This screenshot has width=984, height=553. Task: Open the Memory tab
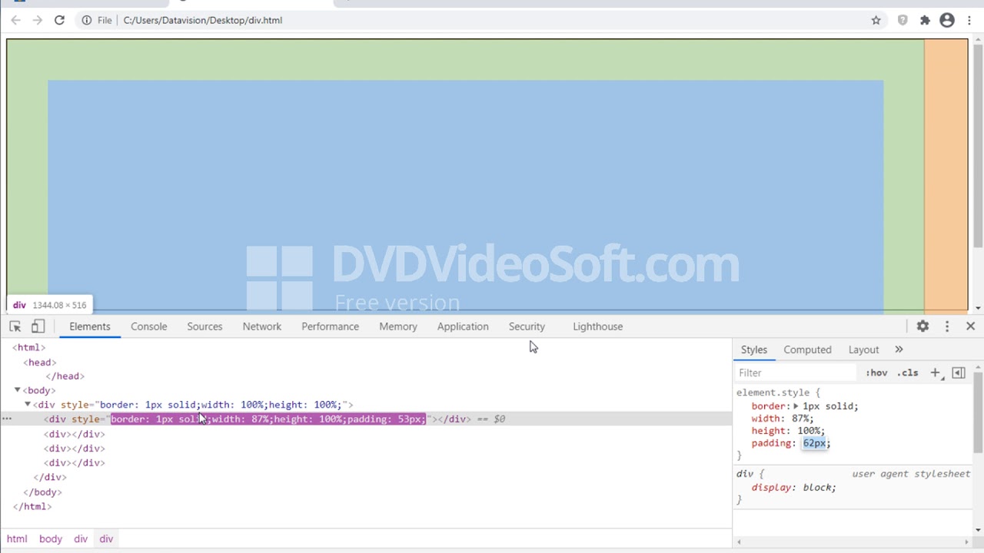click(398, 326)
